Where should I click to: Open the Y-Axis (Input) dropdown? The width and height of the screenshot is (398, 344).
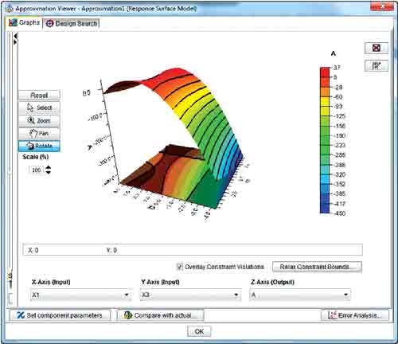point(190,295)
